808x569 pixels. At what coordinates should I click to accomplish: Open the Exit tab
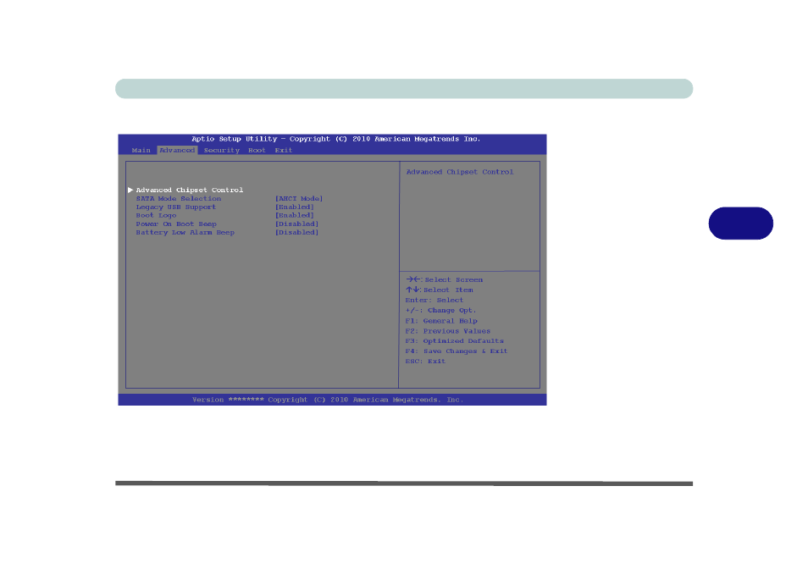[x=284, y=151]
